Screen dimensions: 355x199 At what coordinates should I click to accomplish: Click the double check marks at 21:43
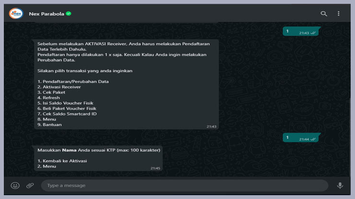pyautogui.click(x=313, y=33)
